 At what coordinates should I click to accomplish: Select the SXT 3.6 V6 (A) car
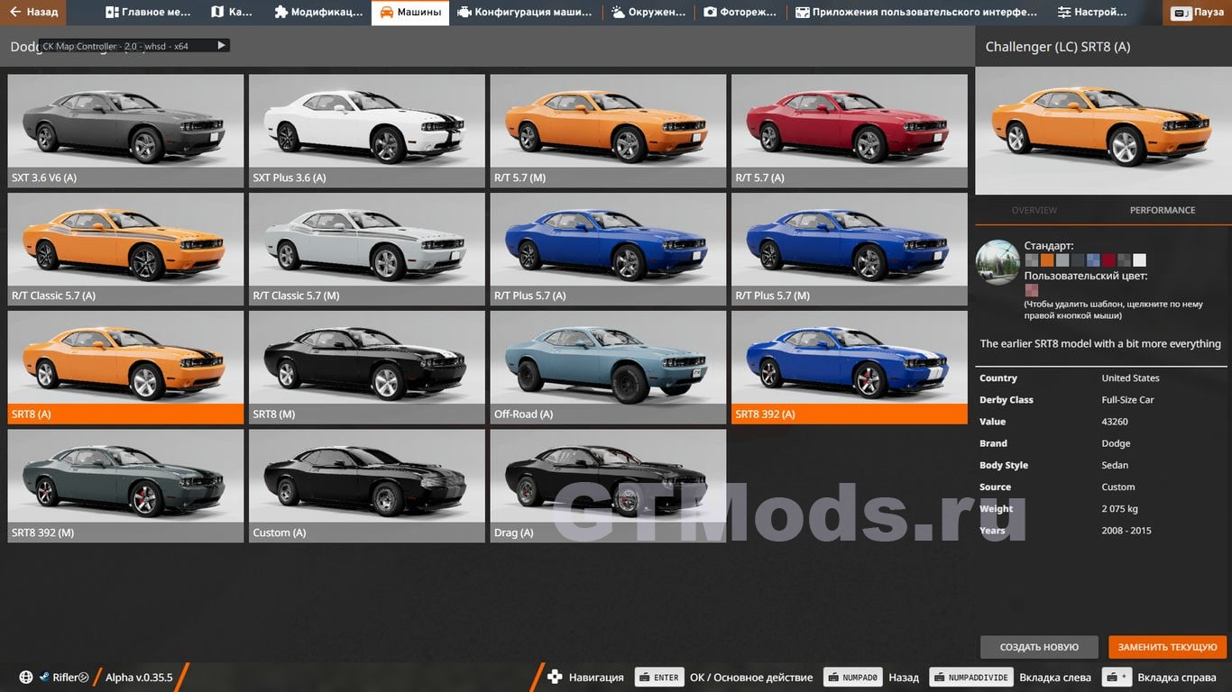pyautogui.click(x=125, y=131)
